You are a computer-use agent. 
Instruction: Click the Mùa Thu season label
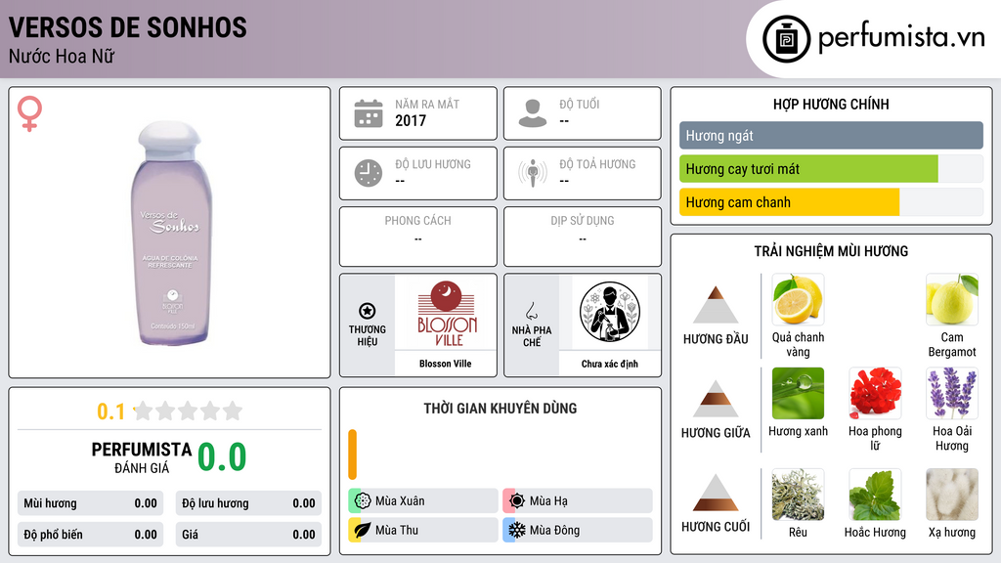click(x=397, y=530)
